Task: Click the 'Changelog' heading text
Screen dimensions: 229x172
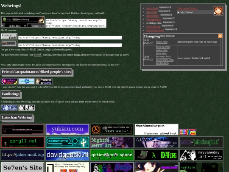Action: point(152,36)
